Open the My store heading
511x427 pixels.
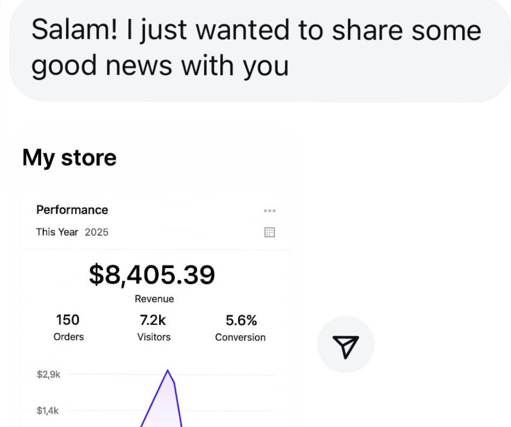pyautogui.click(x=69, y=158)
